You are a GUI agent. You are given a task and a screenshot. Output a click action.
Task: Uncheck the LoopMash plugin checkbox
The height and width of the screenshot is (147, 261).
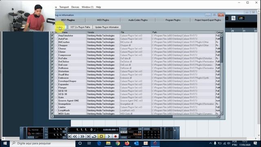(52, 110)
